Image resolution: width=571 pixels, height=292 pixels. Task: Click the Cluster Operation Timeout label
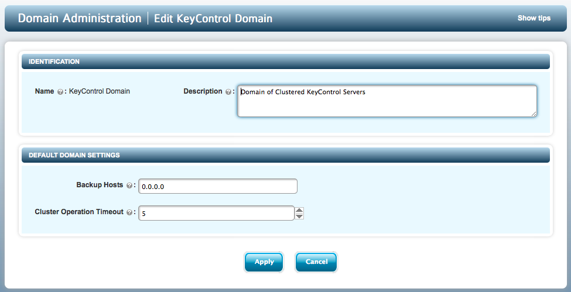pos(79,212)
